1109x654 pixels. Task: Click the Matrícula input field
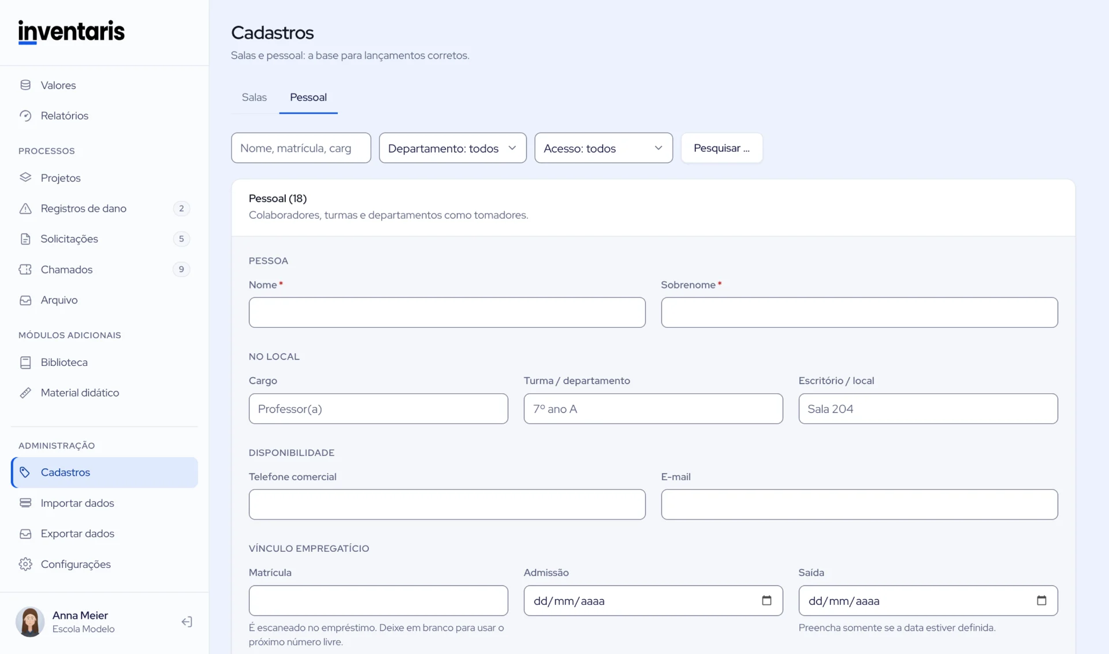[378, 600]
